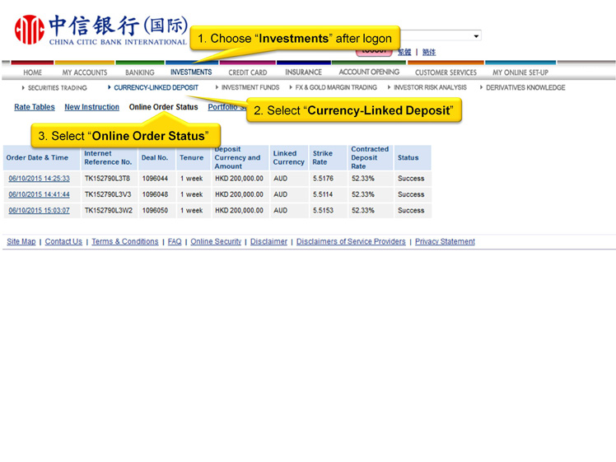Open Terms & Conditions footer link

click(124, 242)
